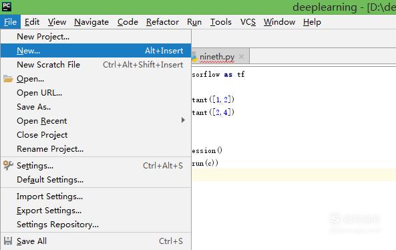This screenshot has height=250, width=396.
Task: Open the Help menu
Action: (x=312, y=22)
